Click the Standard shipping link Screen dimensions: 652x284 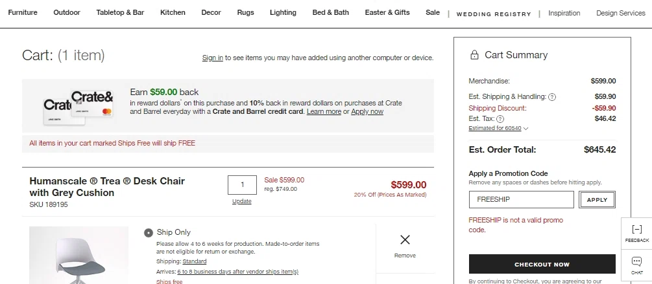pos(194,261)
